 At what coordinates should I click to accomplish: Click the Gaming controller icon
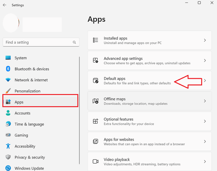[x=8, y=135]
